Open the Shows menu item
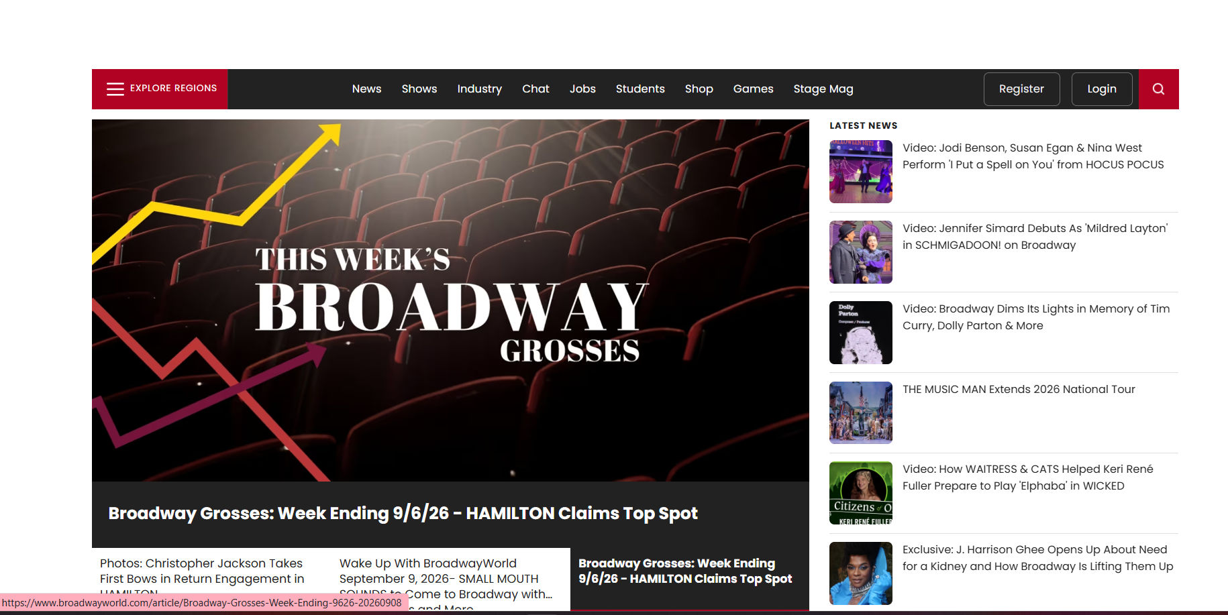Image resolution: width=1228 pixels, height=615 pixels. click(419, 89)
